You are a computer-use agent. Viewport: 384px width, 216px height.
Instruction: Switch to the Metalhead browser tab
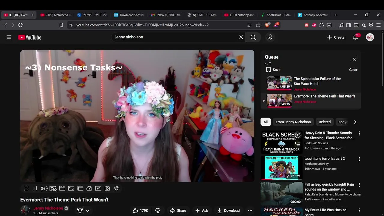pos(55,15)
